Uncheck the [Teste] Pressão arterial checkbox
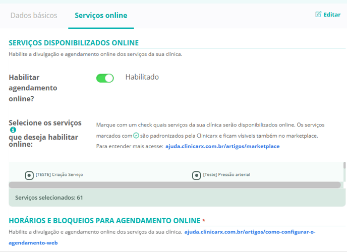The height and width of the screenshot is (252, 347). tap(197, 175)
